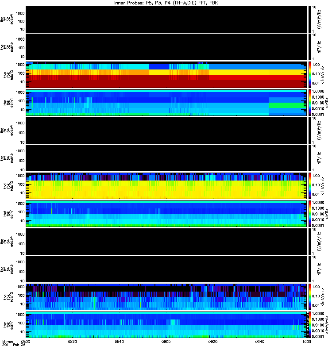Viewport: 332px width, 354px height.
Task: Click the 1.00 value on tha edc12 color bar
Action: click(x=316, y=65)
